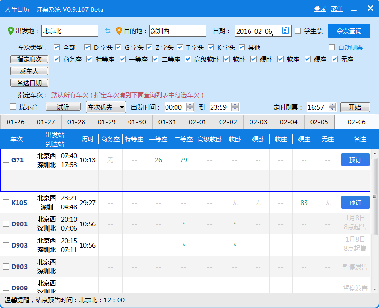Open the 登录 login link
Image resolution: width=379 pixels, height=308 pixels.
click(x=320, y=9)
